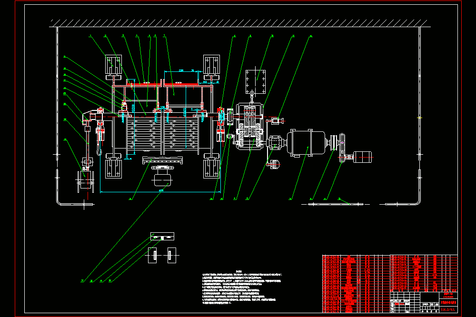Select the floor plate segment at bottom right
This screenshot has height=317, width=476.
coord(336,204)
